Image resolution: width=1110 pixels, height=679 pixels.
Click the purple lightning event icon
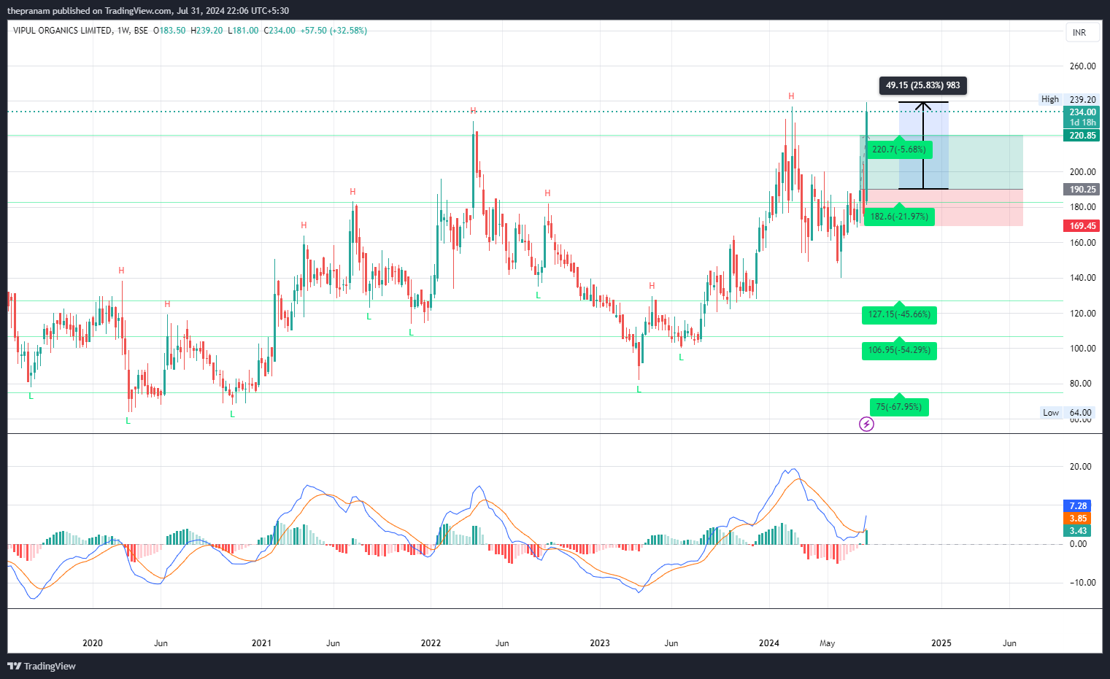[x=866, y=424]
